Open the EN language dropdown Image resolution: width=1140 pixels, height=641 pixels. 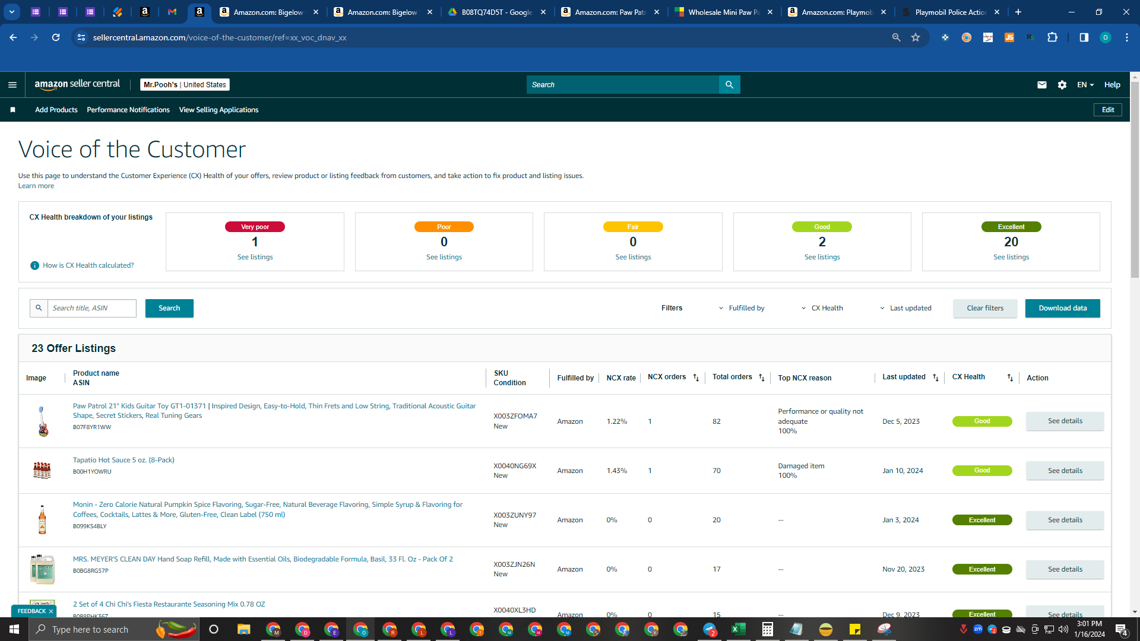coord(1085,85)
